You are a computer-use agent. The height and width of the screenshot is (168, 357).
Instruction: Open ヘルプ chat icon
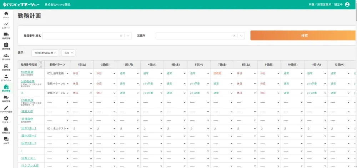pyautogui.click(x=6, y=139)
